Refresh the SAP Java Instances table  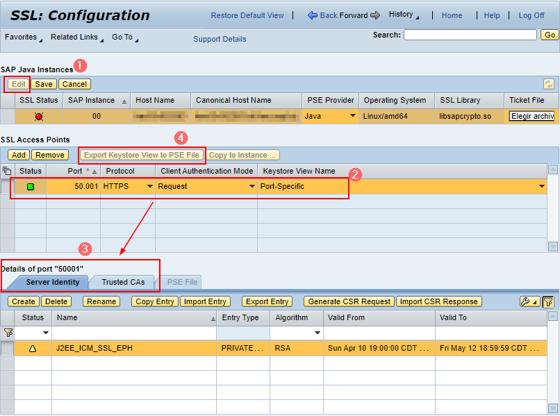point(550,83)
